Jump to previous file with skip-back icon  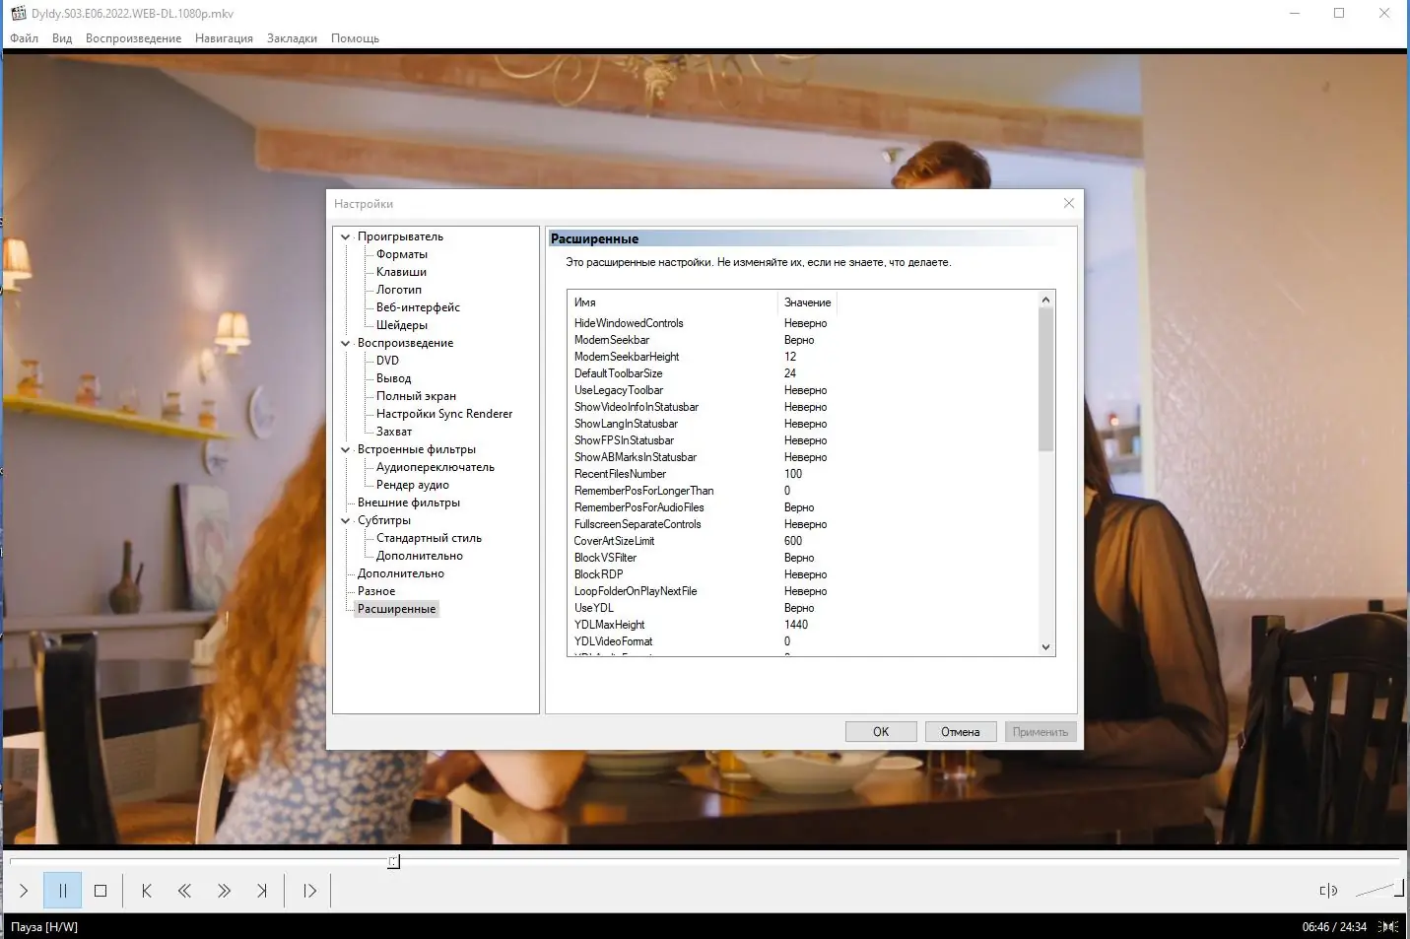pos(146,891)
